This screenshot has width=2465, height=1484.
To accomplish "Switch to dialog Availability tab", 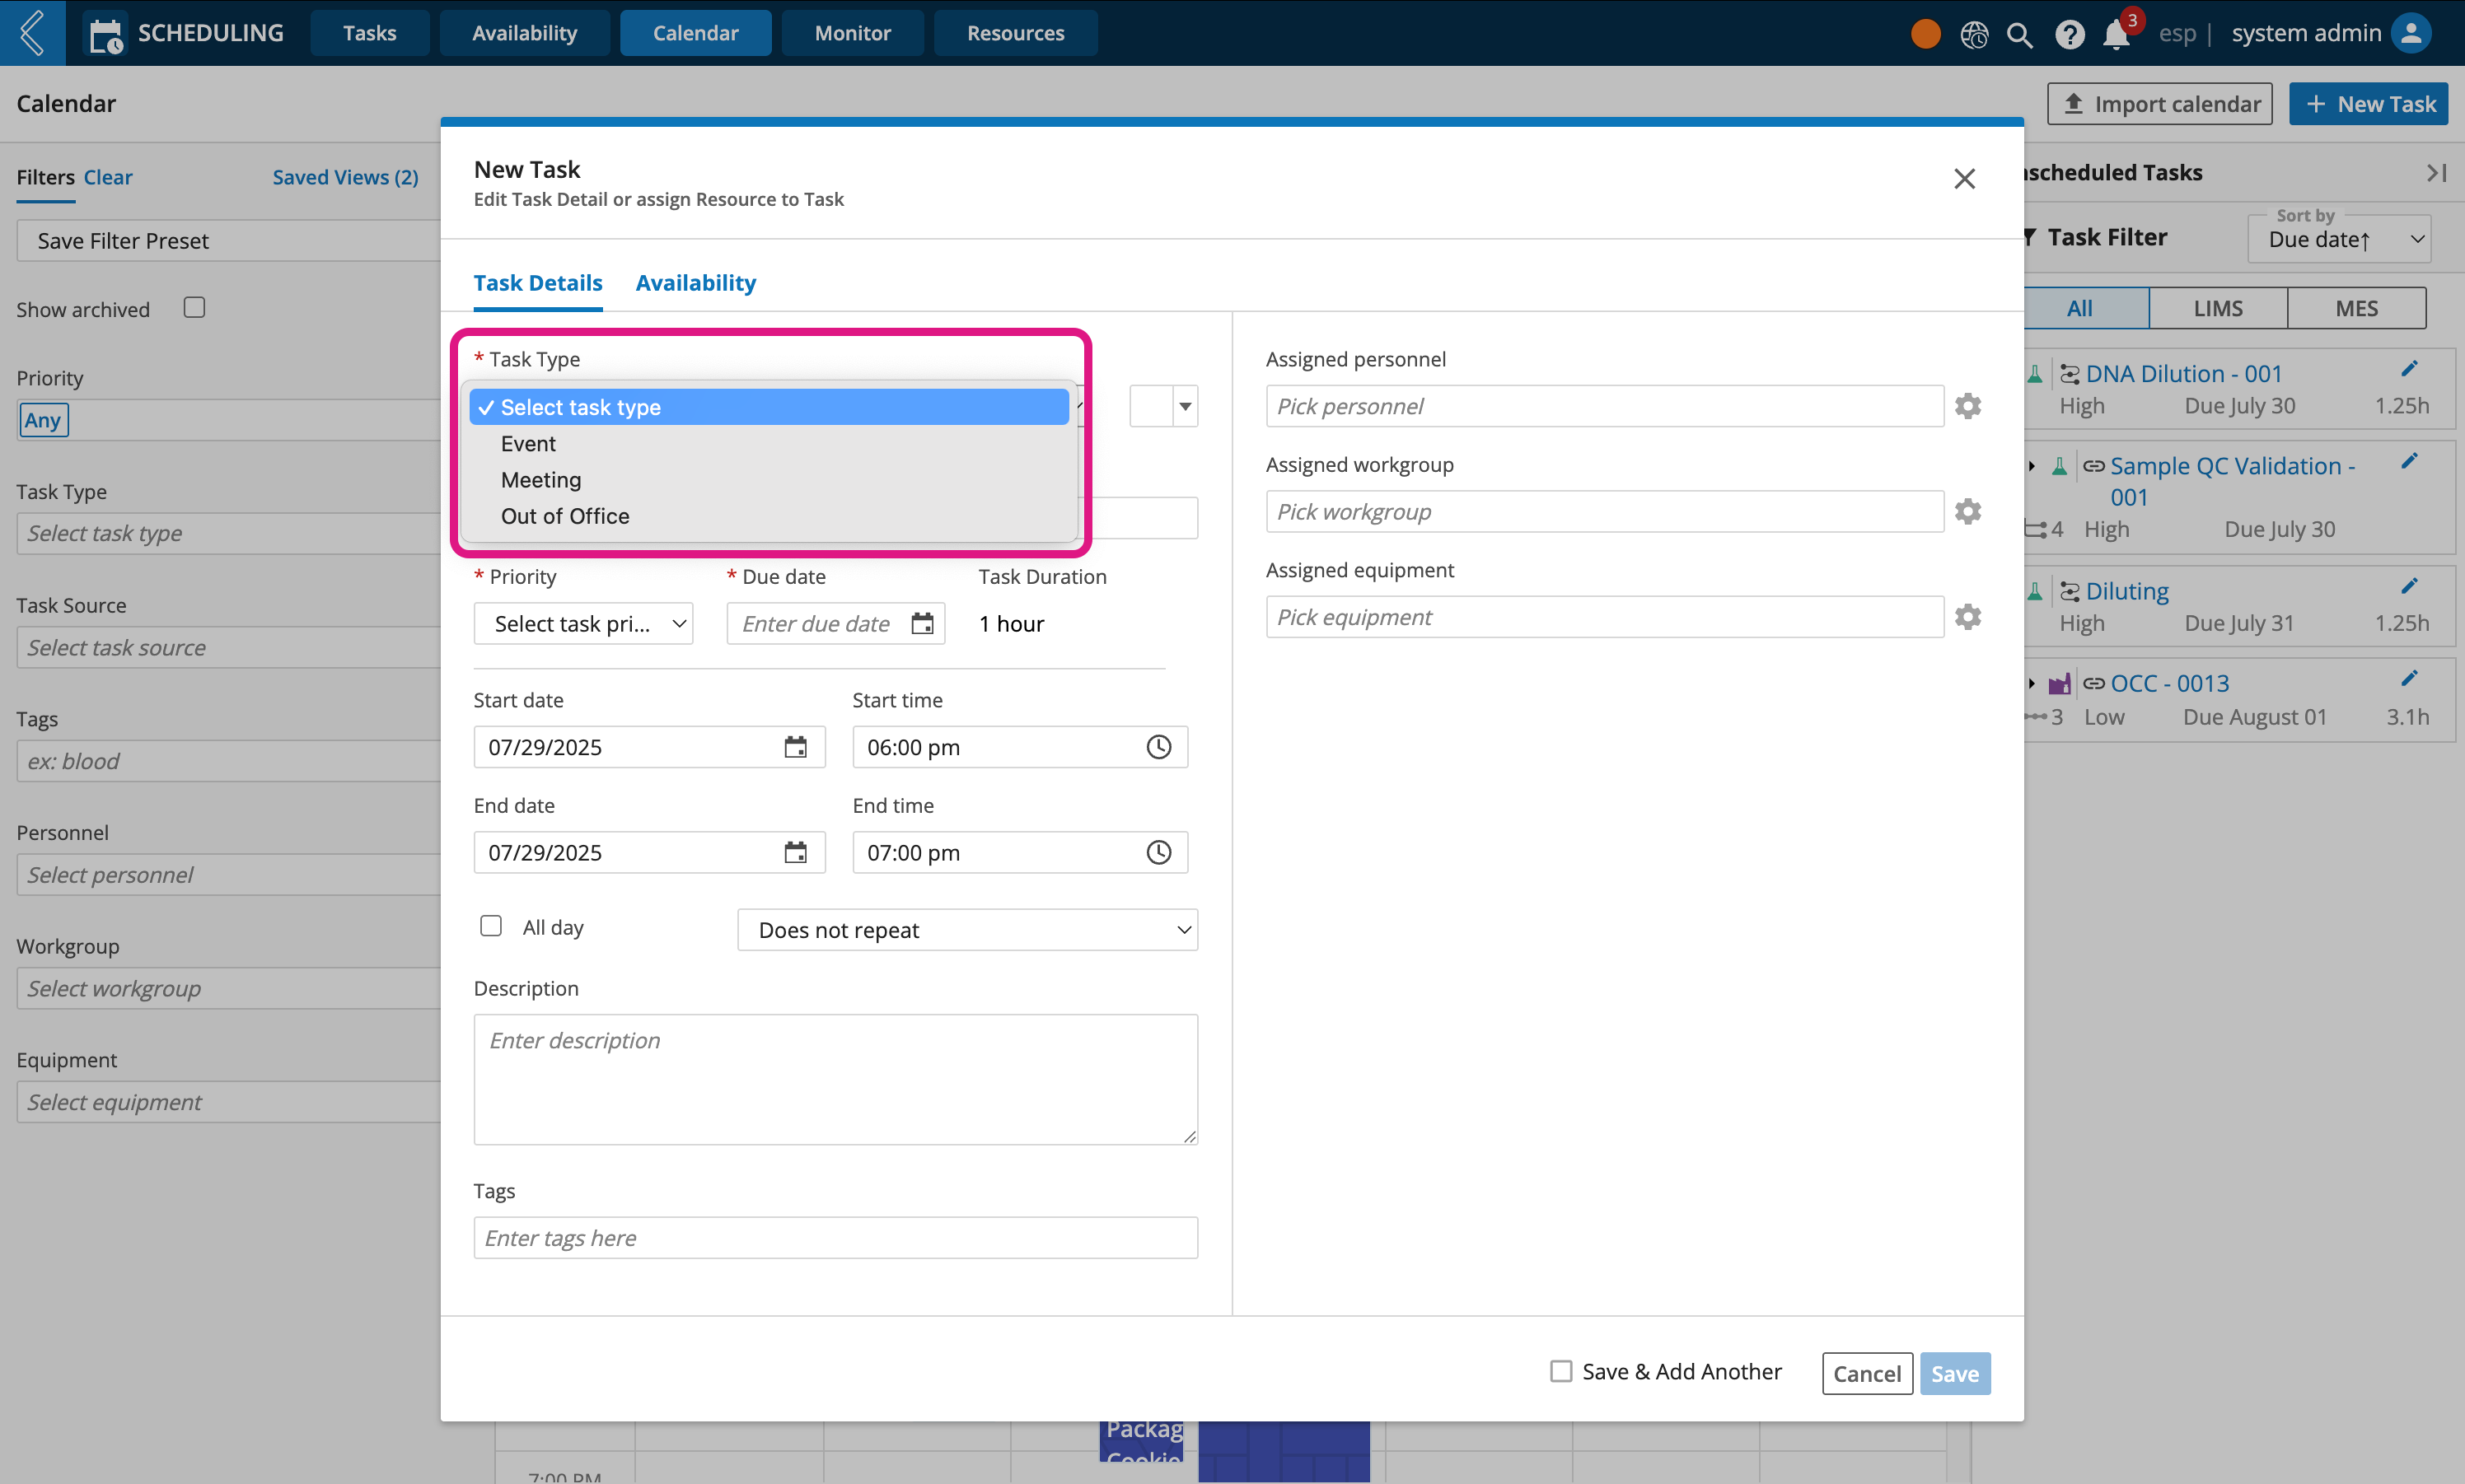I will point(696,283).
